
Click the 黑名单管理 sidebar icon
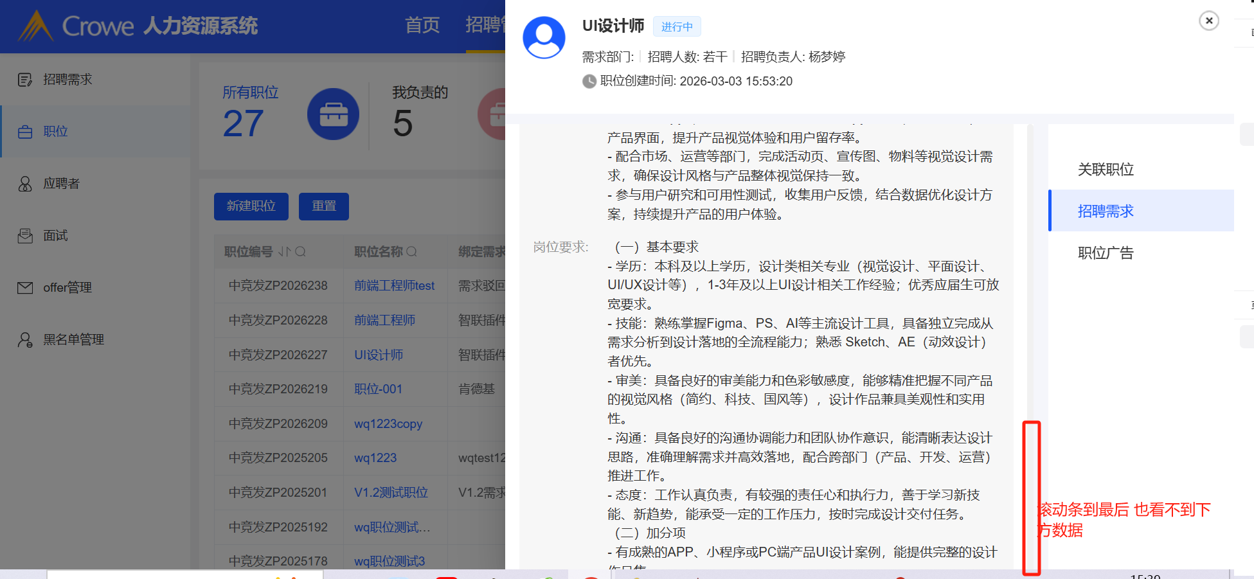point(25,340)
